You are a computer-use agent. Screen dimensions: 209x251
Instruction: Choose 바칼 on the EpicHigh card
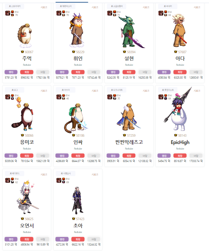(x=196, y=156)
